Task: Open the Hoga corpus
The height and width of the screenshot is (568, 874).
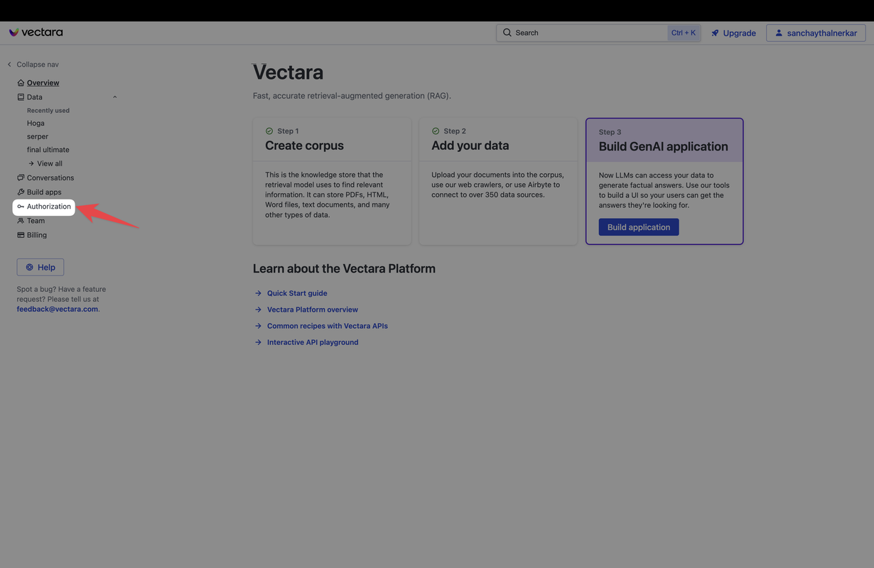Action: point(36,123)
